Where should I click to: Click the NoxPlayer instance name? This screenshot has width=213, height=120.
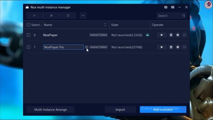pos(50,35)
